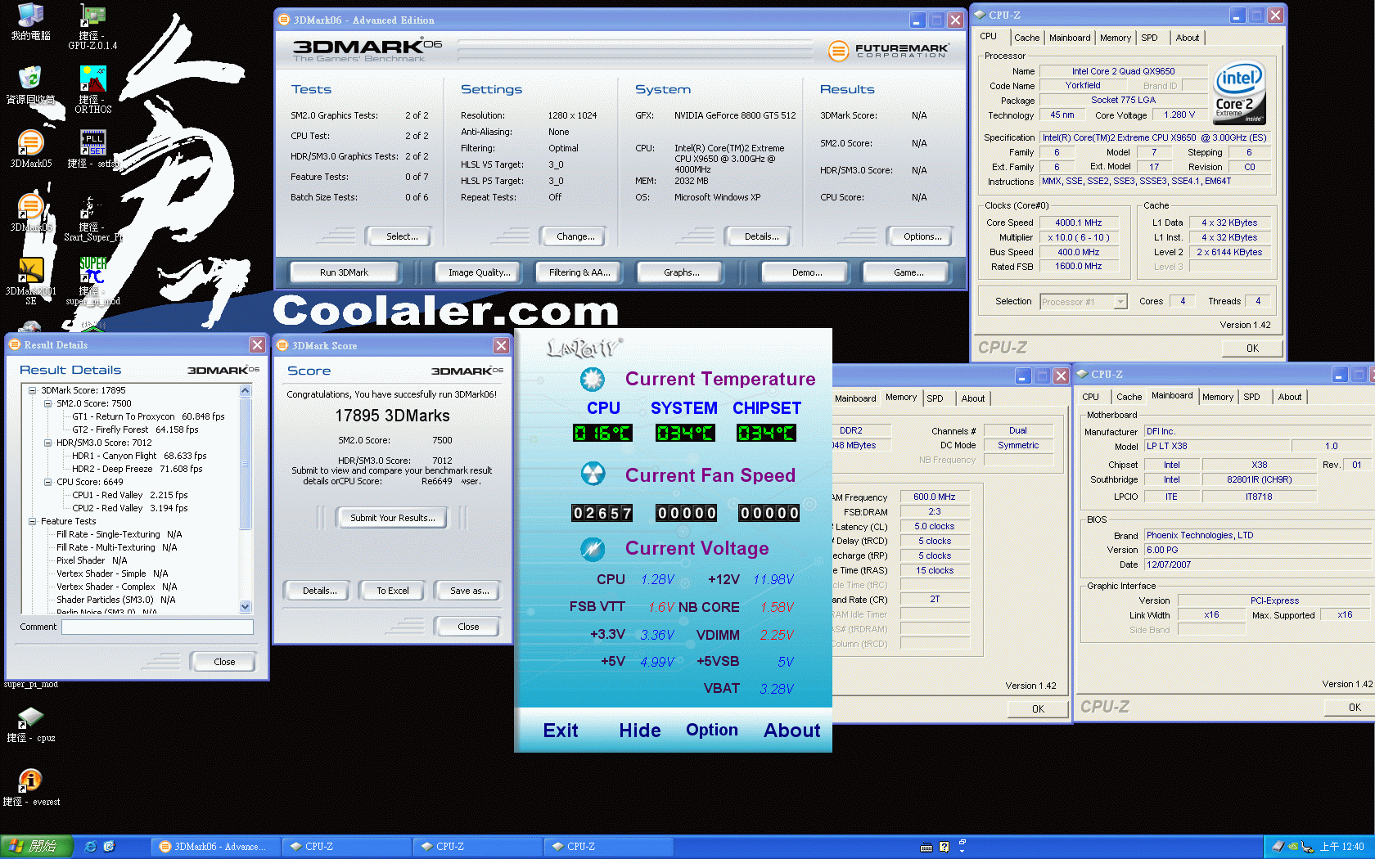1375x859 pixels.
Task: Click Exit in the LanParty monitor panel
Action: [561, 731]
